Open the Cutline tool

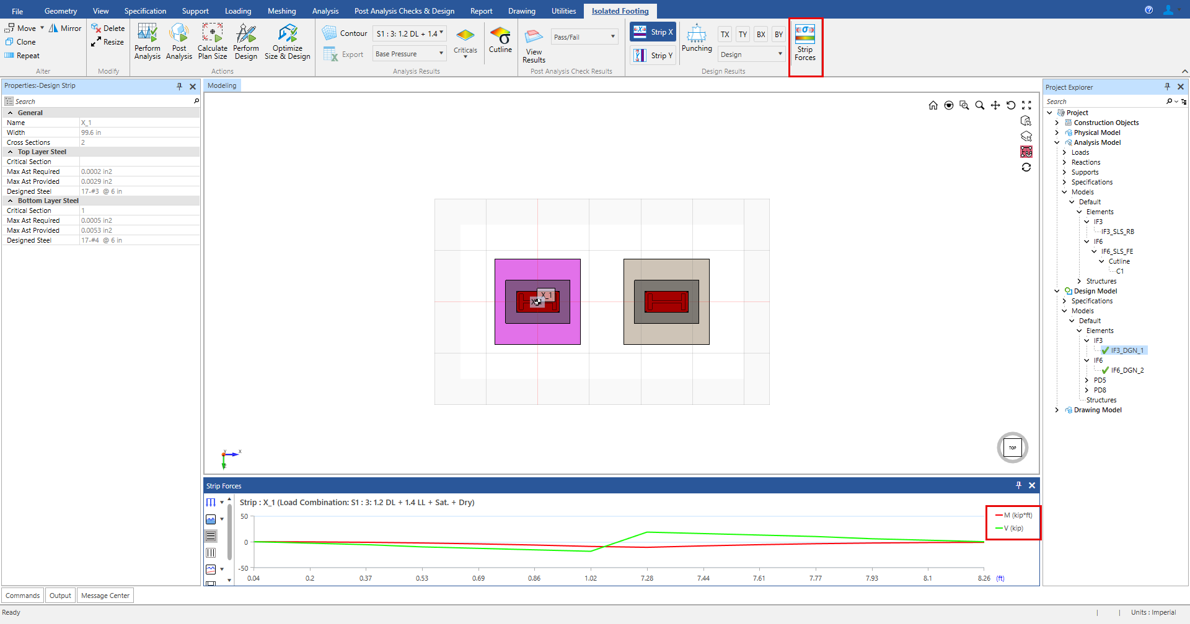(500, 40)
